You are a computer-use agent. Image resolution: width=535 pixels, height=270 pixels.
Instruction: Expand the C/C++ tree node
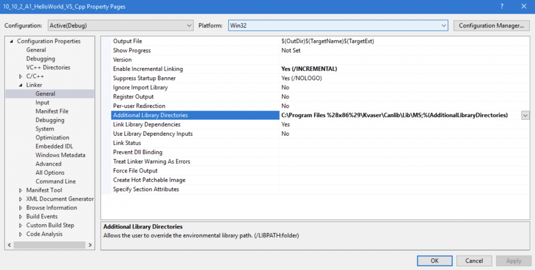click(x=20, y=76)
